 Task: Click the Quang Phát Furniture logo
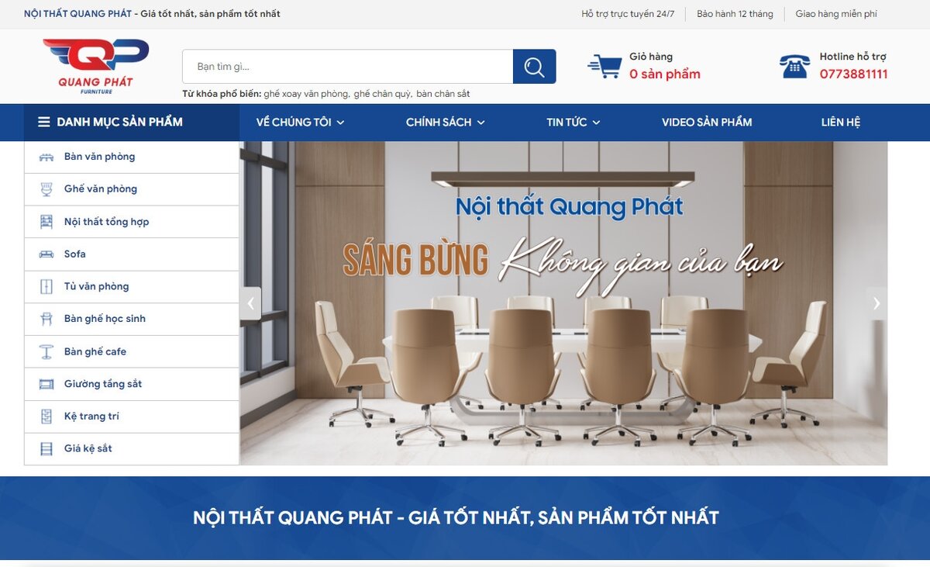[95, 67]
